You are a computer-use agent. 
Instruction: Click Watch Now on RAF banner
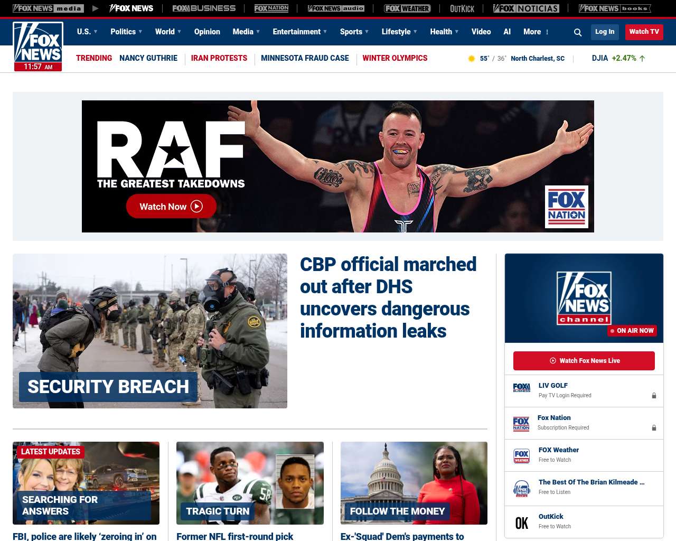tap(171, 207)
